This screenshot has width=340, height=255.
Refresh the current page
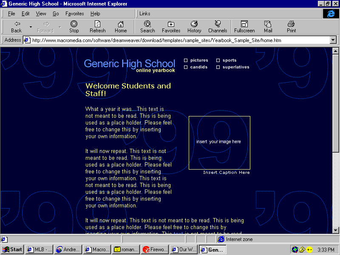pos(98,27)
